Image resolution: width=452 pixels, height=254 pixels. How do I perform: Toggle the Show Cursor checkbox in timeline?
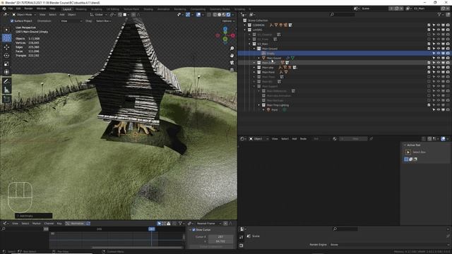pyautogui.click(x=194, y=230)
